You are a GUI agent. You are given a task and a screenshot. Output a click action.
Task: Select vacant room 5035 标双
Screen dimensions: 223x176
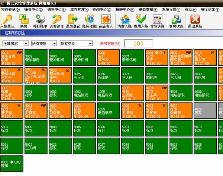205,146
